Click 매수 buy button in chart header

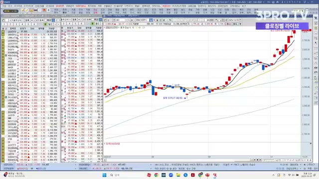(x=229, y=24)
